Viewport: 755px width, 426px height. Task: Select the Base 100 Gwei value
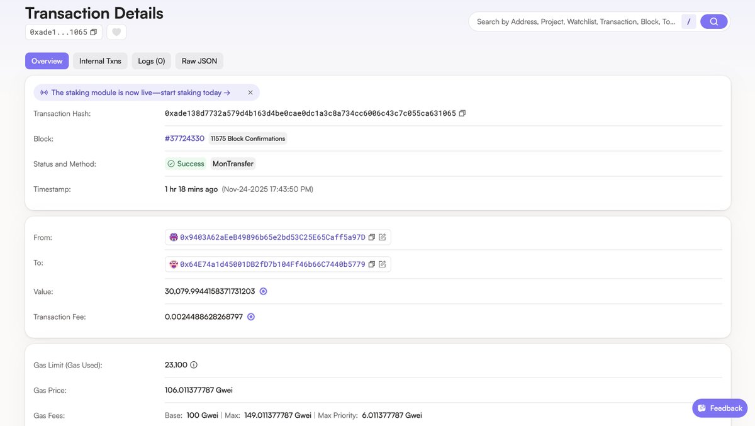tap(201, 415)
